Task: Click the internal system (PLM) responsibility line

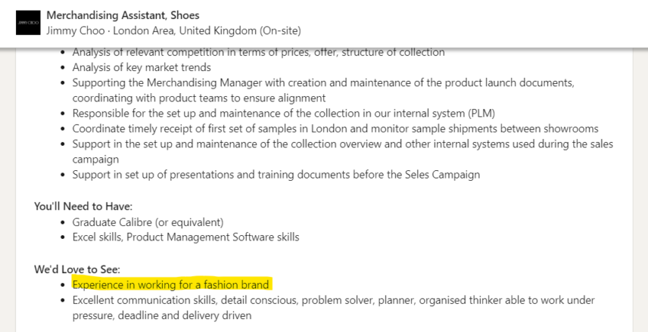Action: tap(283, 113)
